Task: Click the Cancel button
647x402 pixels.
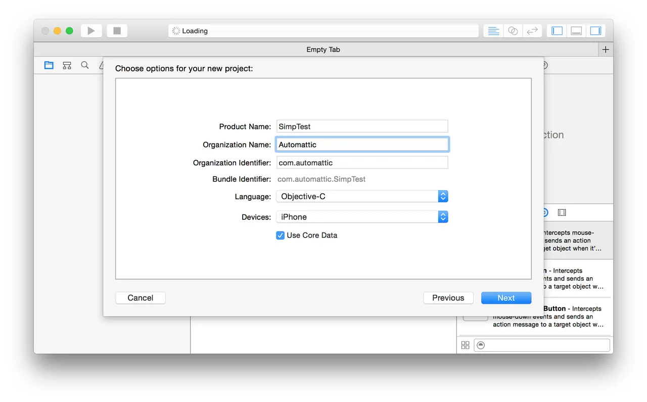Action: click(x=141, y=298)
